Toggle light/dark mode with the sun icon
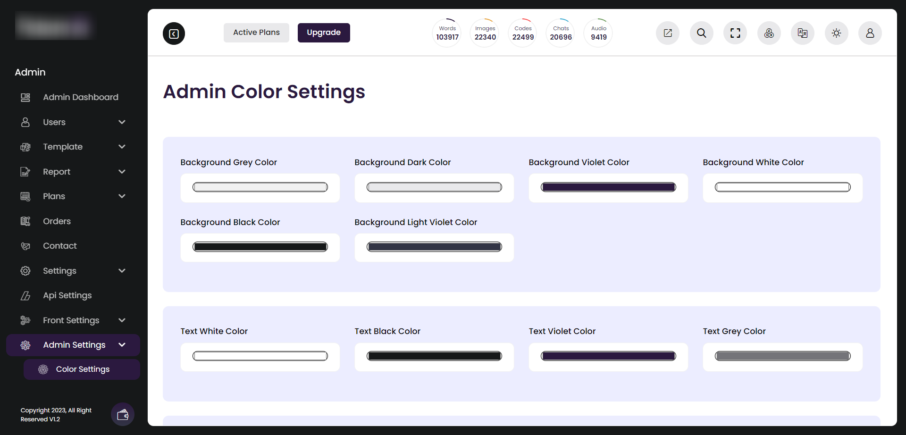This screenshot has width=906, height=435. click(x=836, y=33)
